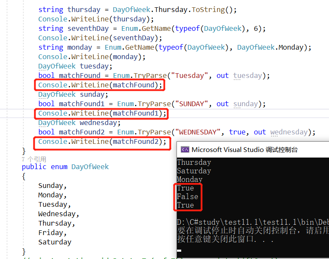Click the declaration "DayOfWeek tuesday;"
Image resolution: width=329 pixels, height=259 pixels.
point(75,66)
